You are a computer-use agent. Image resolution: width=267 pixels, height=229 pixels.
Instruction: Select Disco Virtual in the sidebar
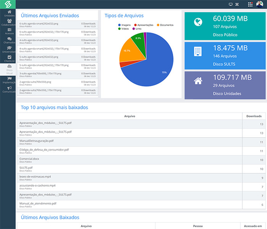click(8, 69)
